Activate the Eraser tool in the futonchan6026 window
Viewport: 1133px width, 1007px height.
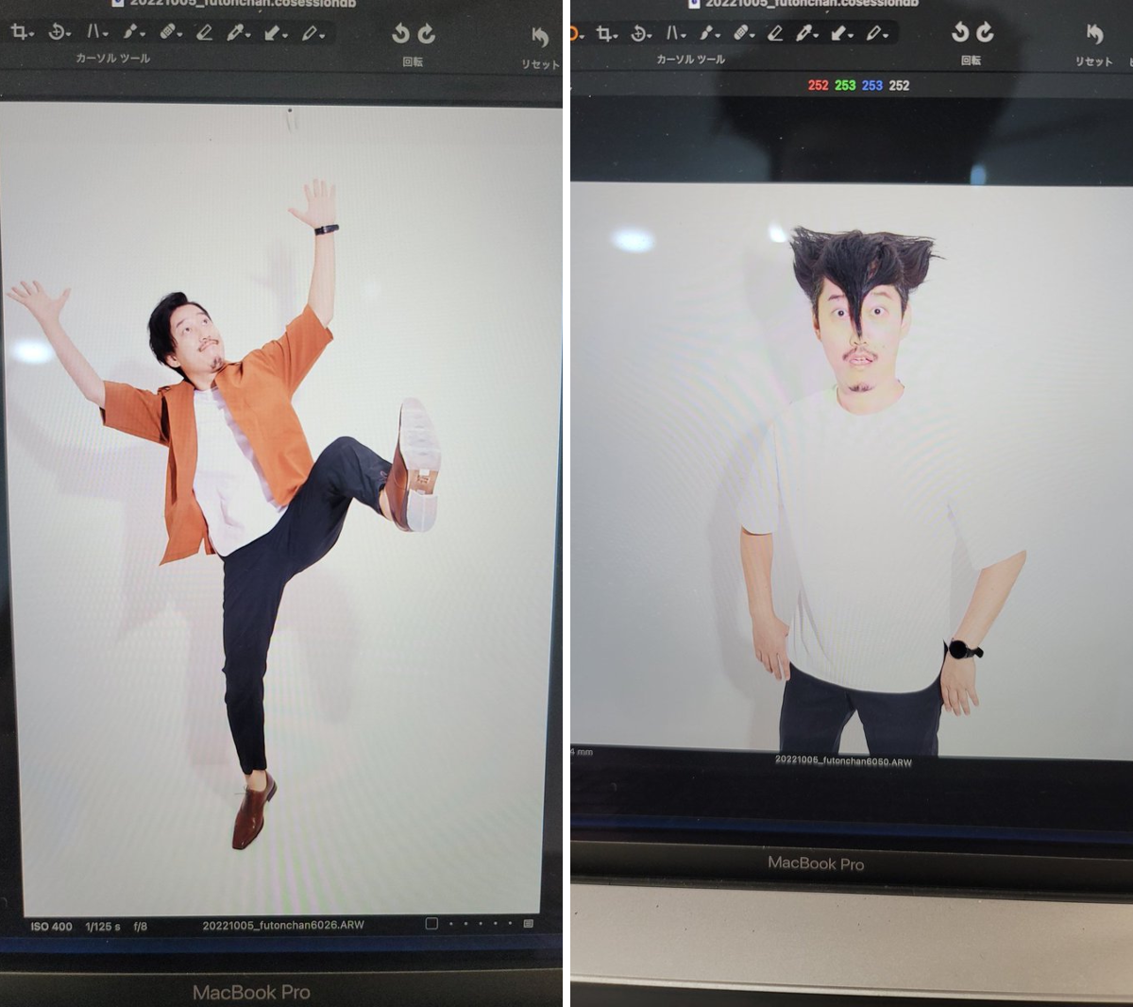204,34
